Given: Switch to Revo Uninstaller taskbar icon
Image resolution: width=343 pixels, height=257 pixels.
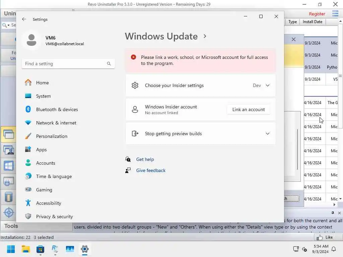Looking at the screenshot, I should point(55,249).
